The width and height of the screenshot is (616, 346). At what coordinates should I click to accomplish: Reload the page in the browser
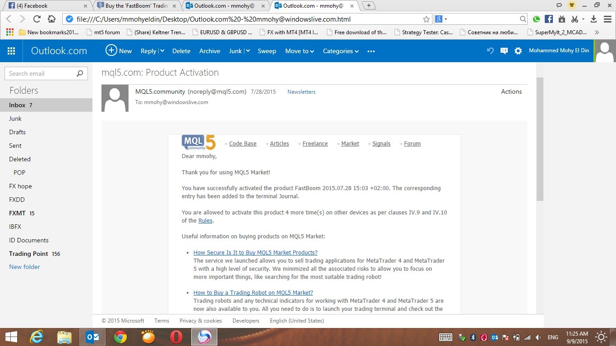37,19
